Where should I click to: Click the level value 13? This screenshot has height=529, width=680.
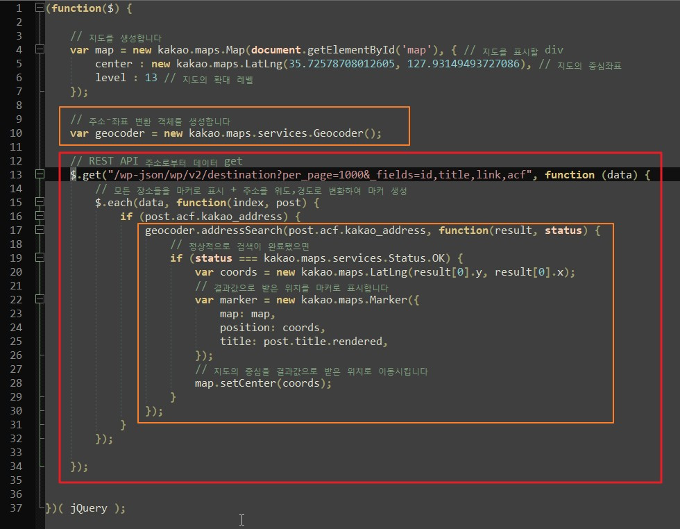point(151,78)
